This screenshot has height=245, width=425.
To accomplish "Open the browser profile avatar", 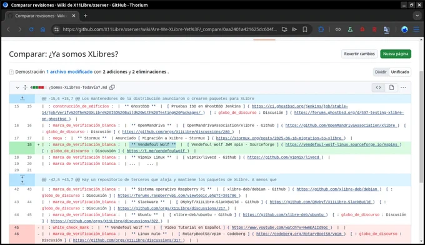I will click(404, 29).
